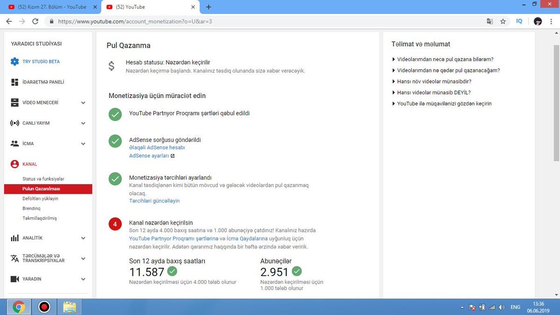Click the ENG language indicator in the taskbar
This screenshot has height=315, width=560.
click(516, 308)
